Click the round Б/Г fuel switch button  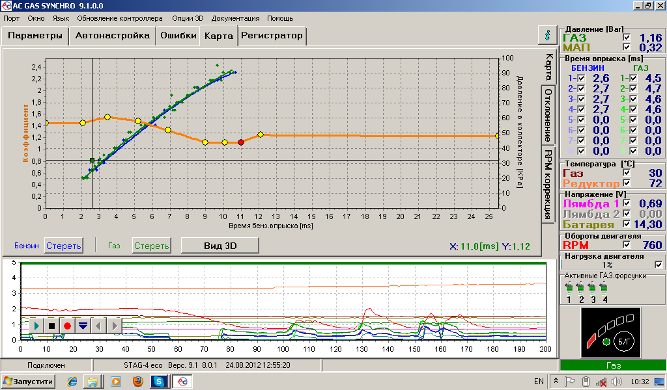(625, 341)
